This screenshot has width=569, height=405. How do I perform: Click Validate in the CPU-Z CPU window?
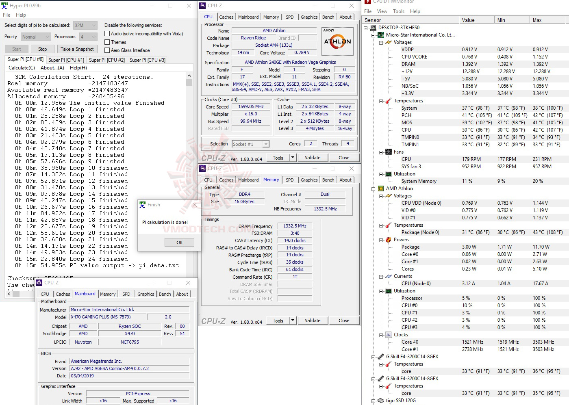click(313, 158)
